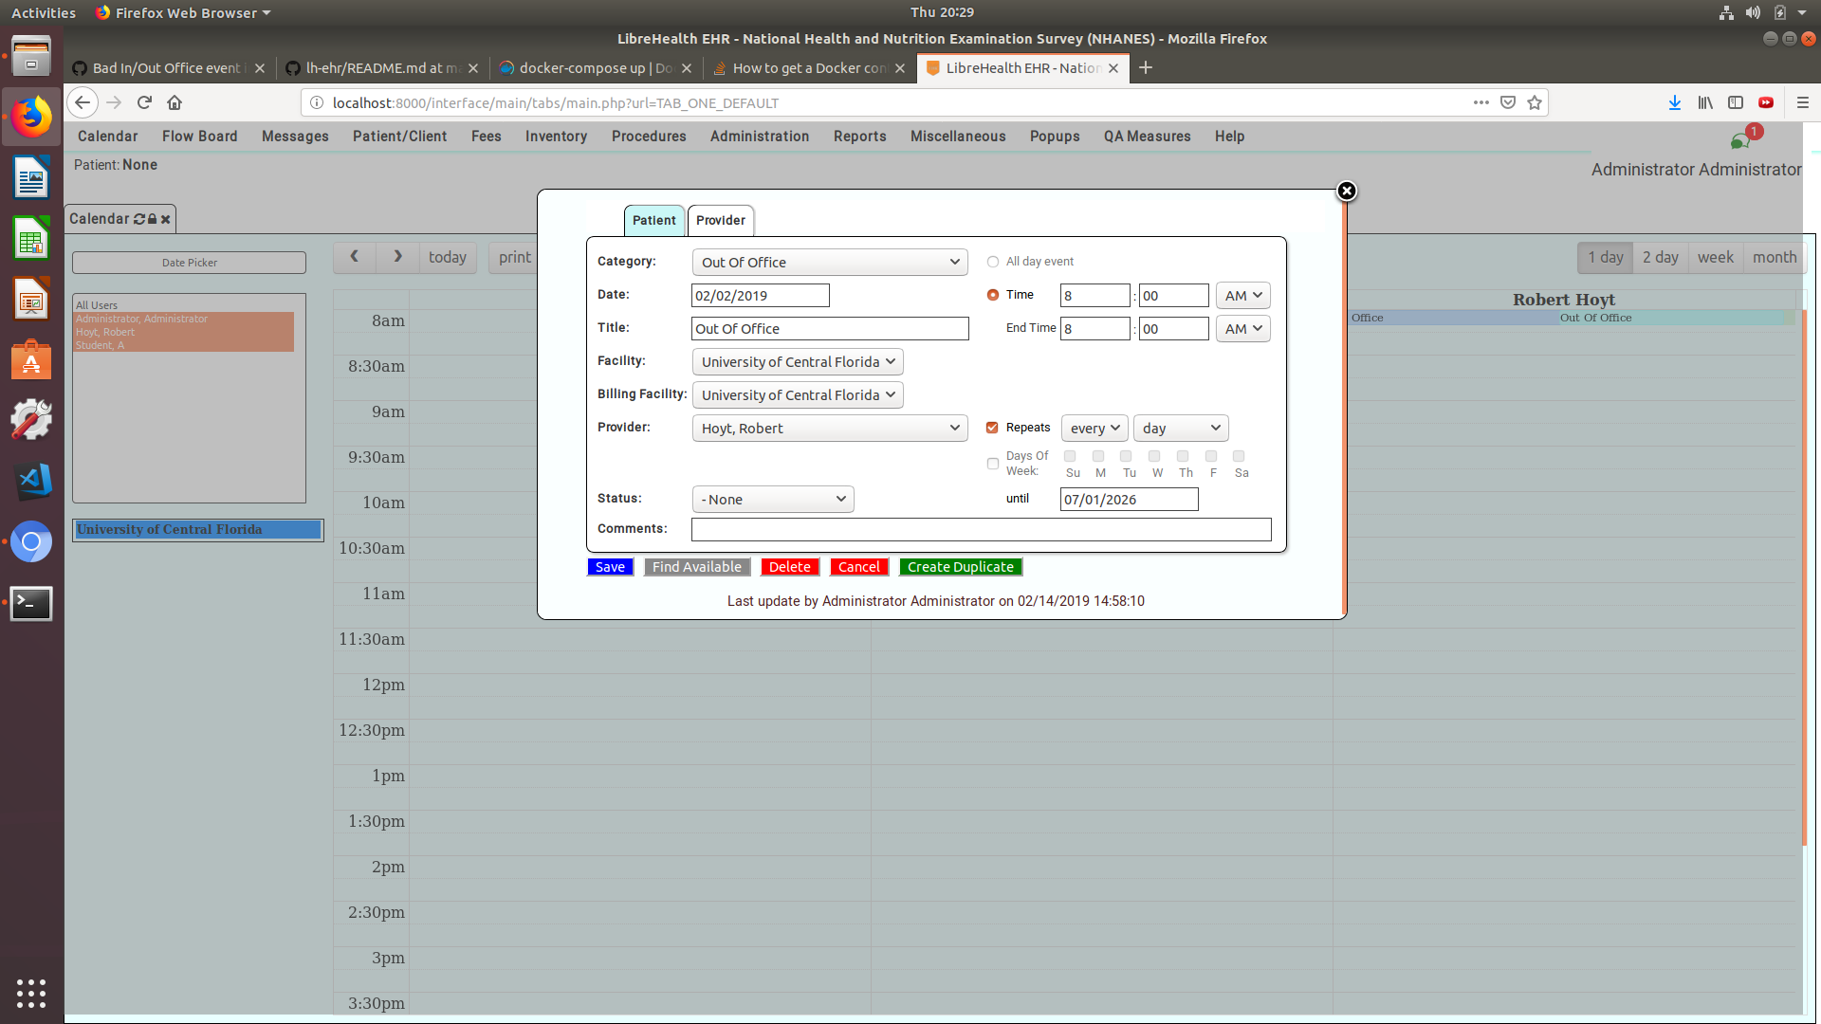Image resolution: width=1821 pixels, height=1024 pixels.
Task: Click the blue Save button
Action: pyautogui.click(x=610, y=567)
